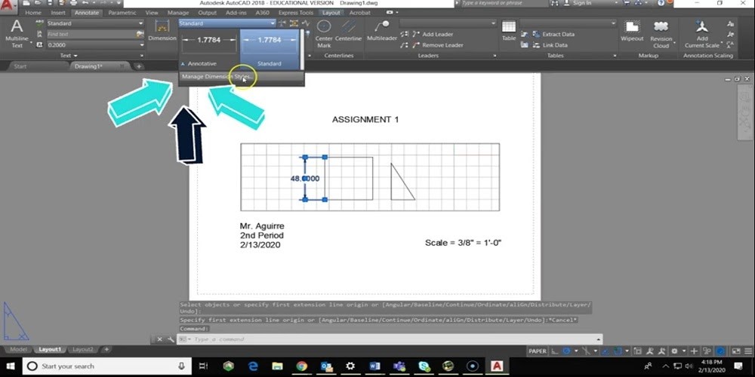Insert a Table from the ribbon

tap(509, 30)
